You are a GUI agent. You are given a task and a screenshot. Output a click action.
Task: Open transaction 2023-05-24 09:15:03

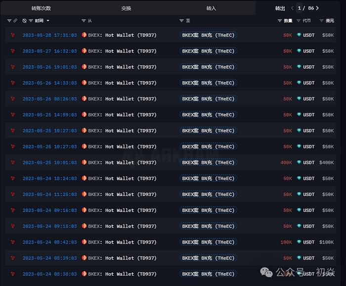pos(49,226)
